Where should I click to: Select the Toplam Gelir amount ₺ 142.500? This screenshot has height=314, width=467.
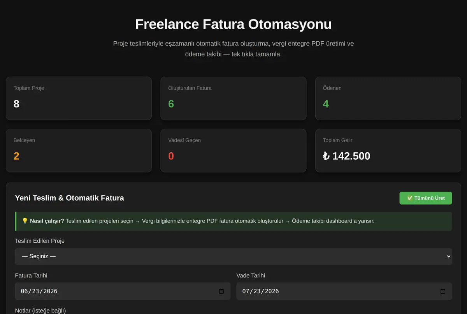[346, 156]
